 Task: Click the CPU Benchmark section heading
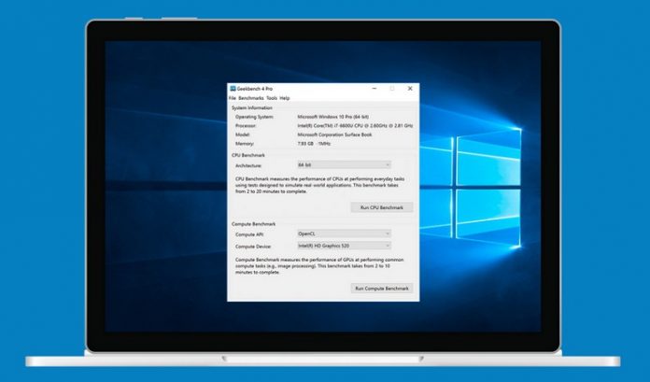coord(247,155)
